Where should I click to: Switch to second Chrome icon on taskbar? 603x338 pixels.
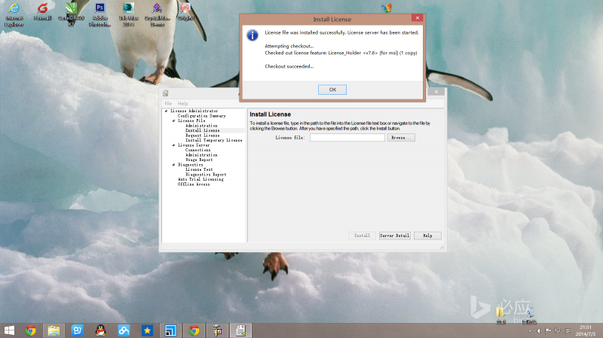pyautogui.click(x=194, y=330)
